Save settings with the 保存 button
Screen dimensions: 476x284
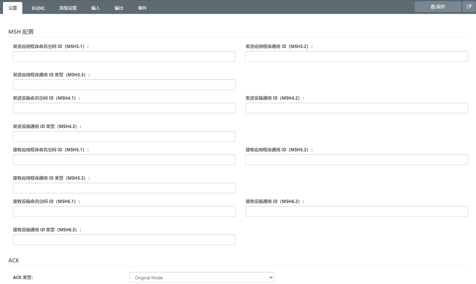click(x=438, y=7)
